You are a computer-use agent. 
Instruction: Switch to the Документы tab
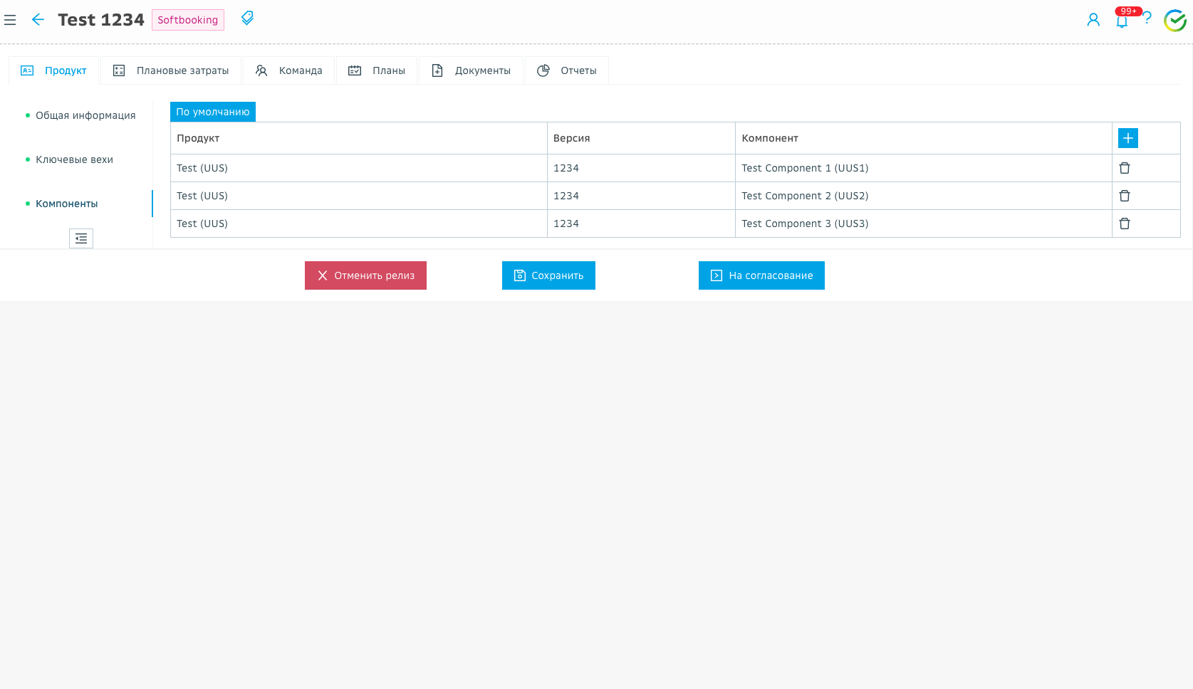pos(472,70)
